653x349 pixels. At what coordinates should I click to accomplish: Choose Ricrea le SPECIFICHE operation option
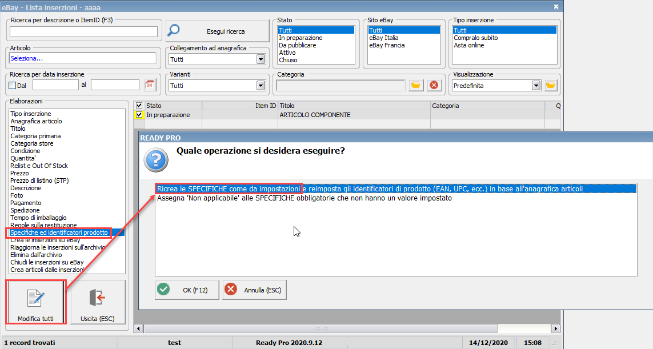[396, 189]
